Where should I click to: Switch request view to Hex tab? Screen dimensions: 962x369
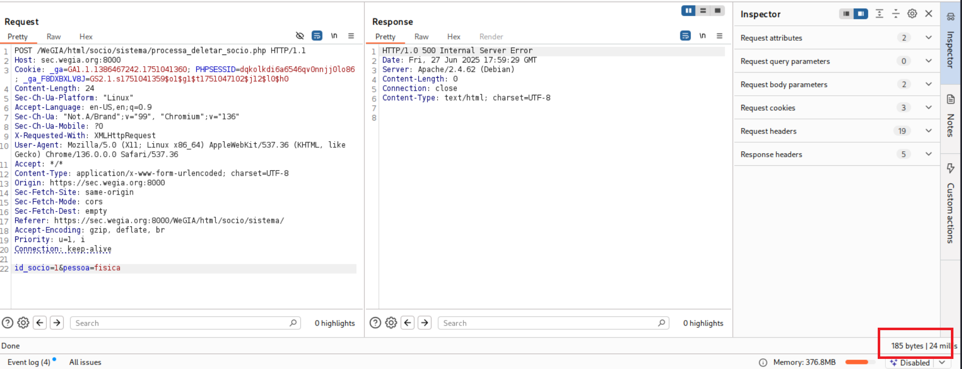pos(86,37)
